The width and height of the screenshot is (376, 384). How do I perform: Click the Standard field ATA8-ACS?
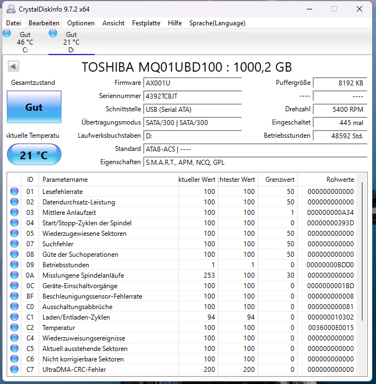click(255, 149)
